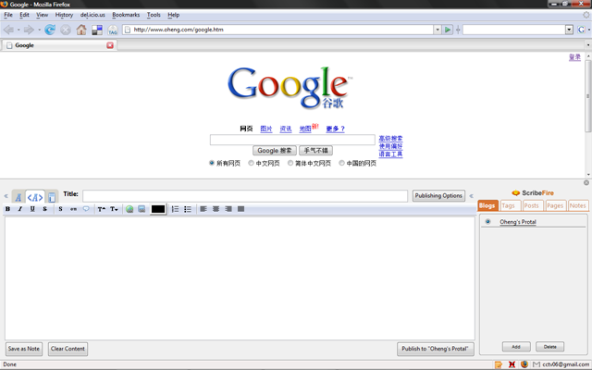Switch to the Posts tab in ScribeFire

pyautogui.click(x=533, y=205)
